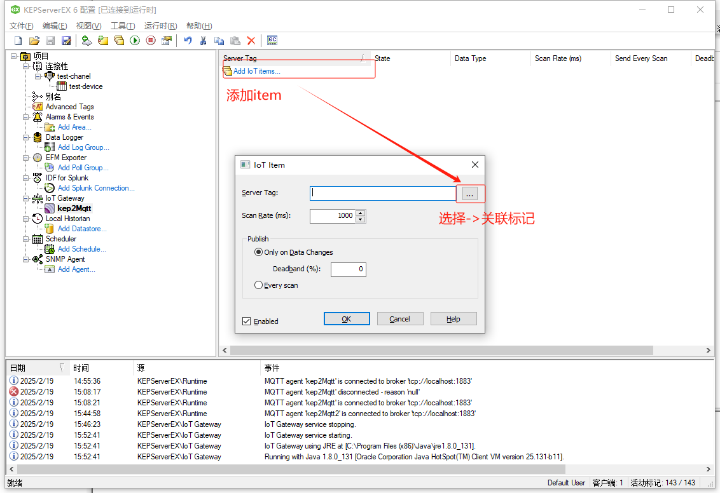Click the Server Tag input field
720x493 pixels.
click(382, 193)
